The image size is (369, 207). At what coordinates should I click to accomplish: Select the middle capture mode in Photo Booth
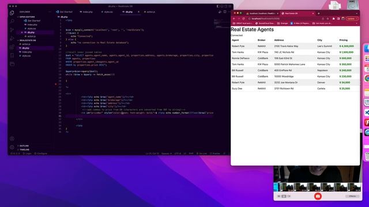[x=284, y=196]
